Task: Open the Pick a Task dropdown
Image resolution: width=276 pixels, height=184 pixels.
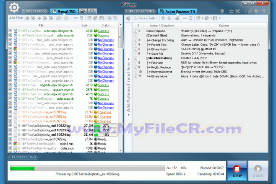Action: coord(146,18)
